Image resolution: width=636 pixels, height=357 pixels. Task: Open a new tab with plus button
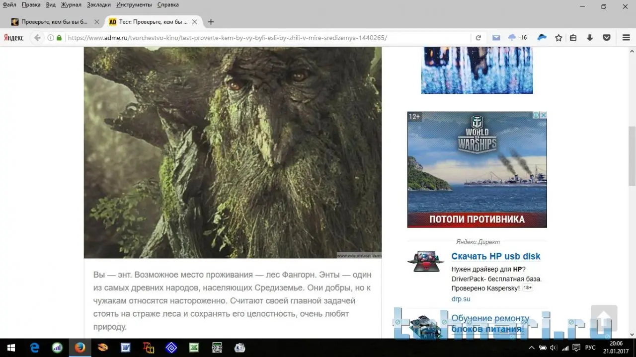(x=211, y=22)
